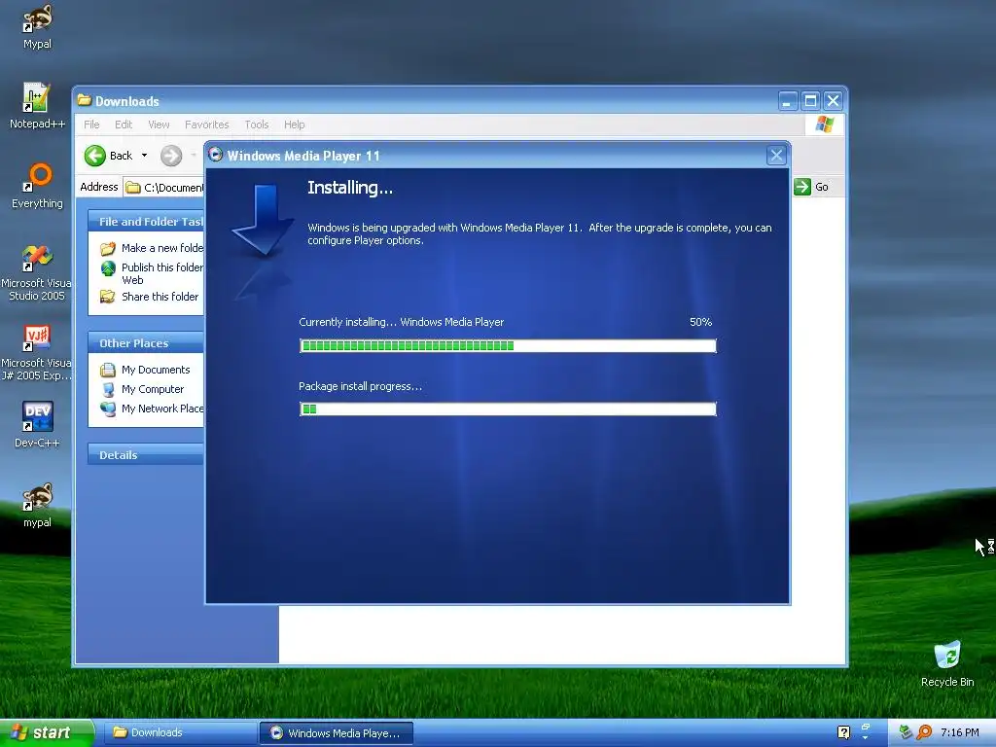Image resolution: width=996 pixels, height=747 pixels.
Task: Open the Back button history dropdown arrow
Action: pyautogui.click(x=144, y=156)
